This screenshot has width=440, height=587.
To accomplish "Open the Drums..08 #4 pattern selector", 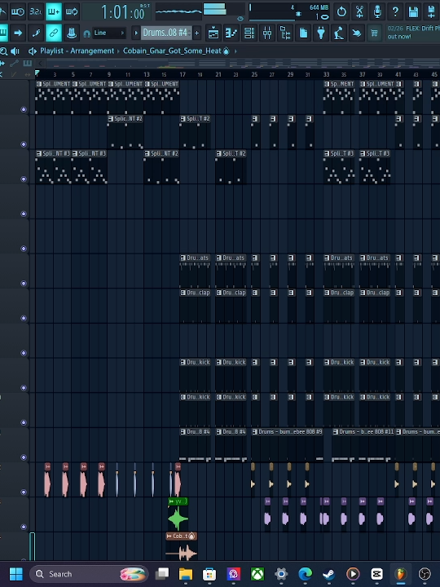I will 165,33.
